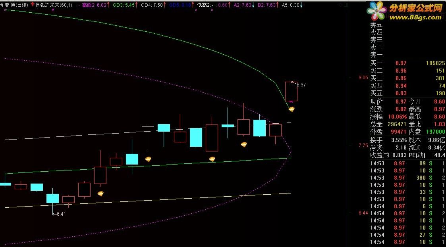Viewport: 446px width, 247px height.
Task: Click the 买四 bid price 8.94
Action: click(x=401, y=86)
